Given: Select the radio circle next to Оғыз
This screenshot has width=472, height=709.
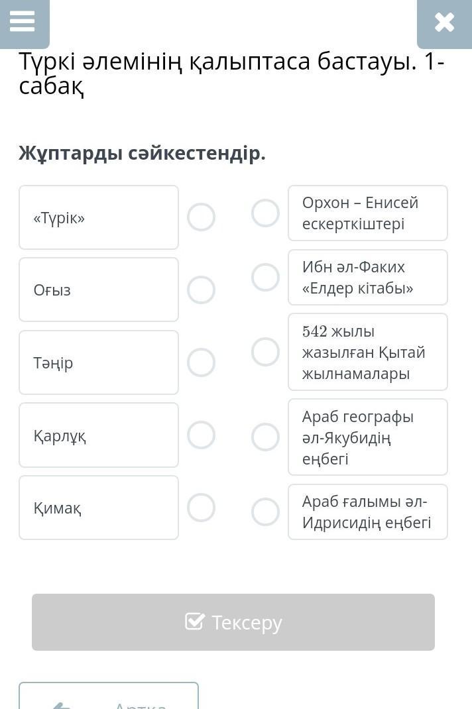Looking at the screenshot, I should [x=201, y=290].
